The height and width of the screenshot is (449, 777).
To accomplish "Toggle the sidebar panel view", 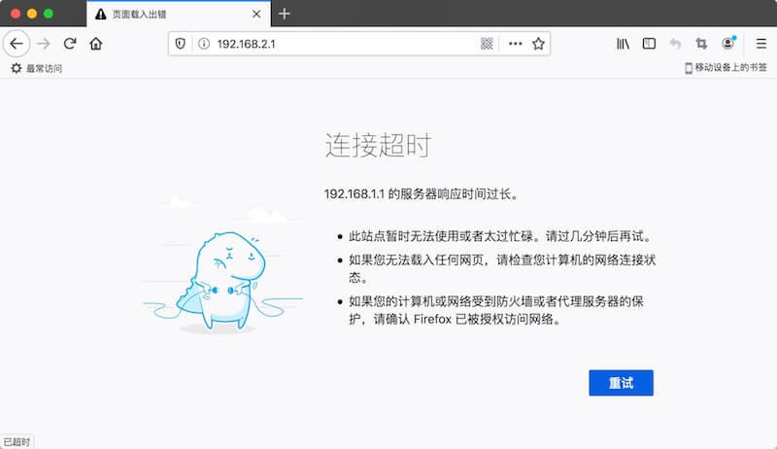I will click(649, 44).
